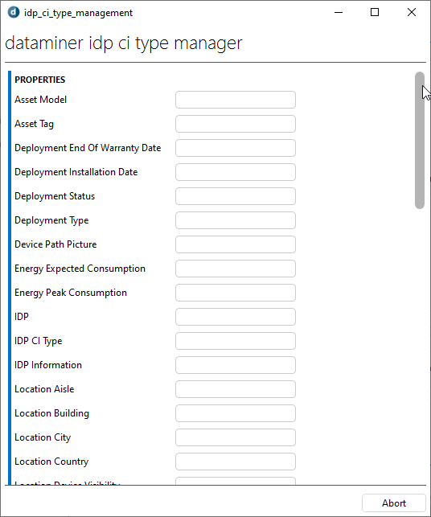Select the Energy Expected Consumption field
The height and width of the screenshot is (517, 431).
click(236, 269)
